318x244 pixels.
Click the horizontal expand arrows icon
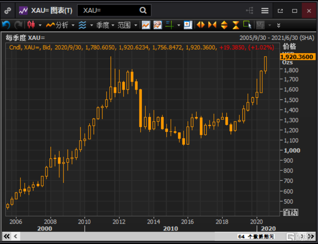click(201, 25)
